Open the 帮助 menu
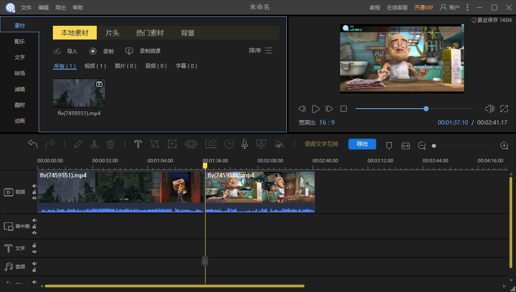The height and width of the screenshot is (292, 516). (78, 8)
